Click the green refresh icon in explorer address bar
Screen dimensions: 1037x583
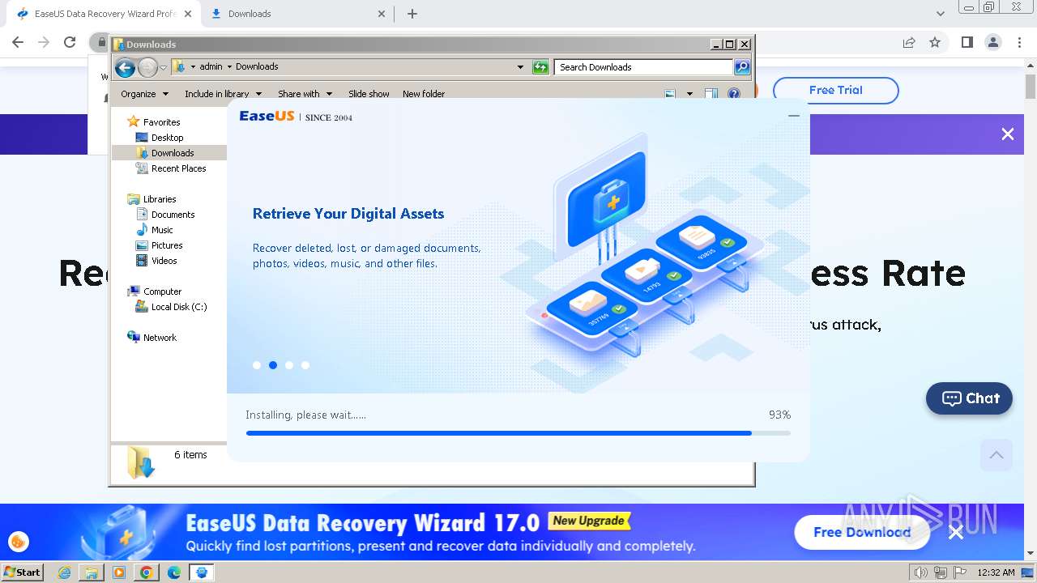click(540, 67)
